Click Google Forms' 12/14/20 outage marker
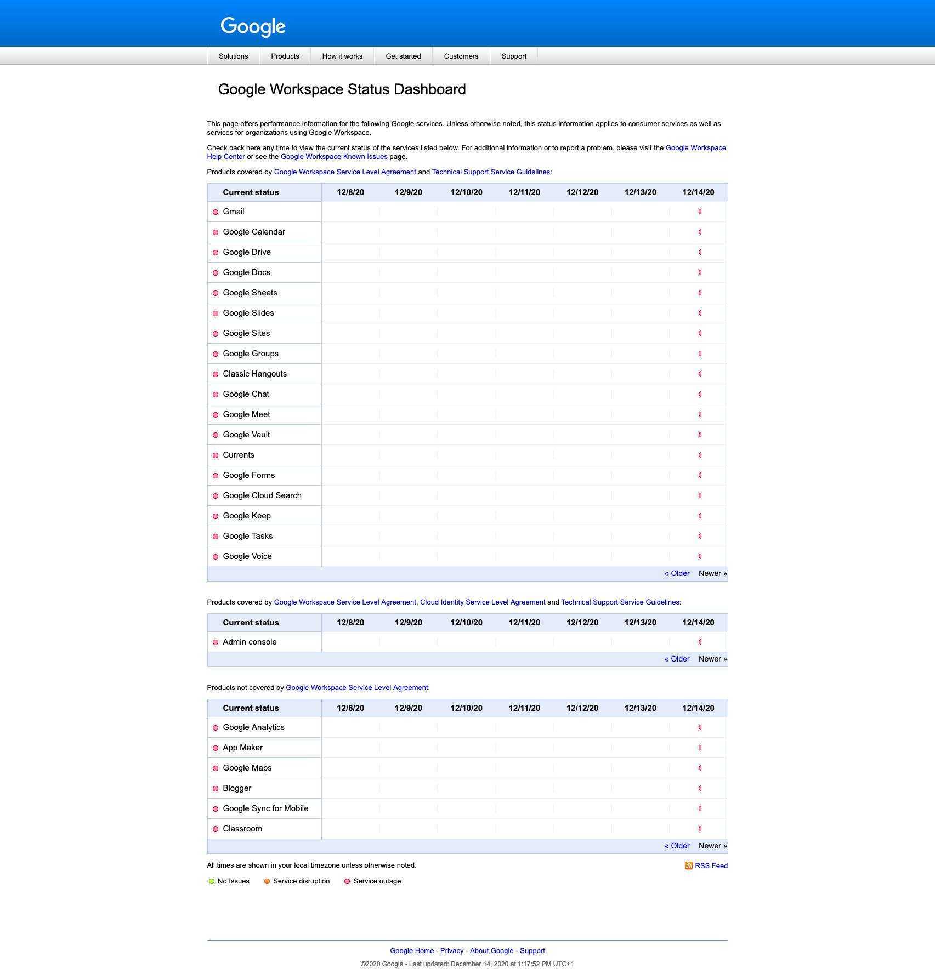This screenshot has height=969, width=935. [700, 475]
